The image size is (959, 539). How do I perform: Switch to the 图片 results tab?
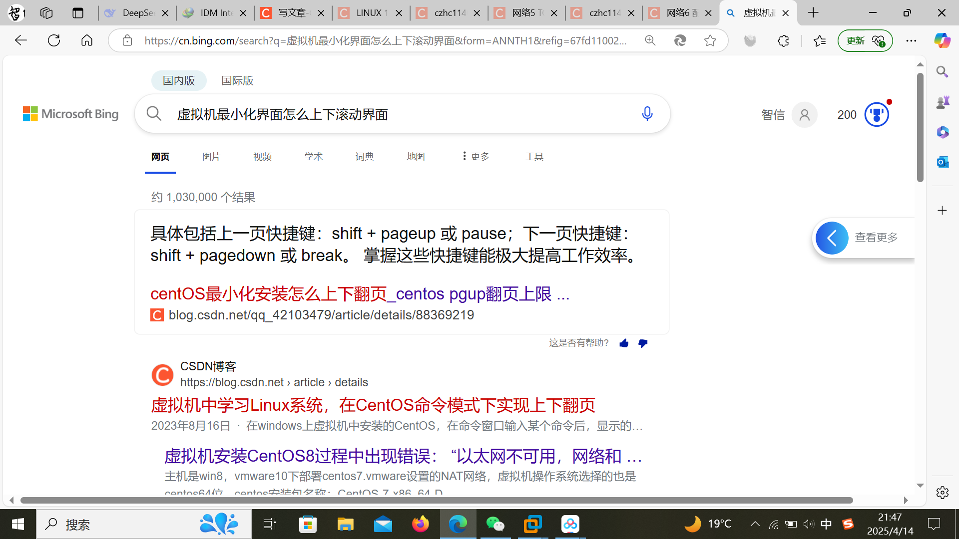point(211,157)
